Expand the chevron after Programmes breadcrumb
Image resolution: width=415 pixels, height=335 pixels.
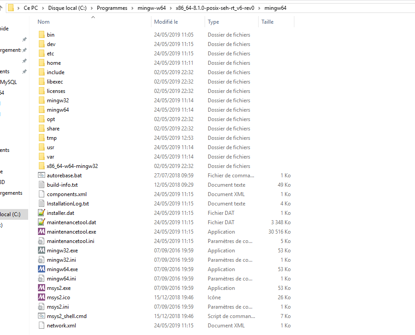click(x=133, y=8)
